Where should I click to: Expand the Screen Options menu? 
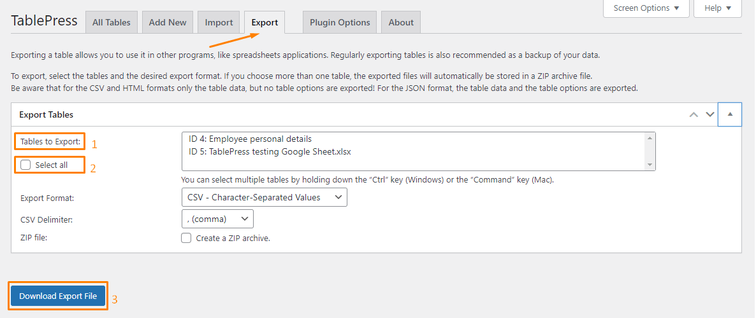tap(646, 8)
